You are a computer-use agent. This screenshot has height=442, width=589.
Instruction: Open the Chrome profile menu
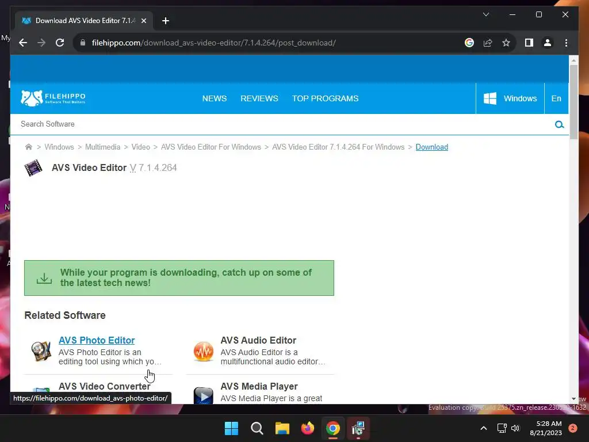pyautogui.click(x=548, y=43)
